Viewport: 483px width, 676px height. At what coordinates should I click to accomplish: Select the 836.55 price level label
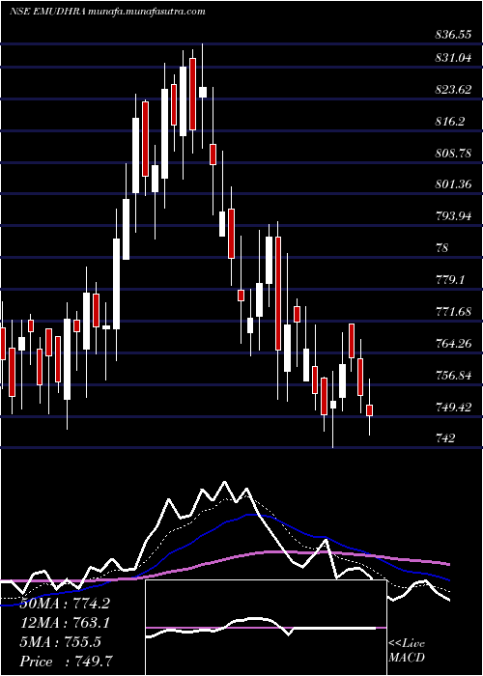[453, 36]
